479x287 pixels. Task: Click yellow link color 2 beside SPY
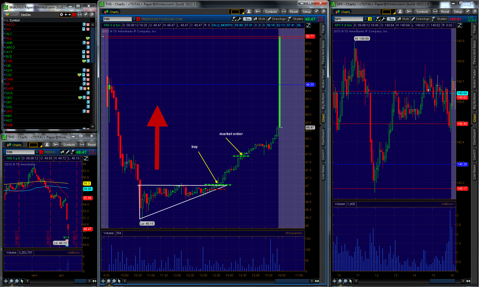[x=370, y=19]
